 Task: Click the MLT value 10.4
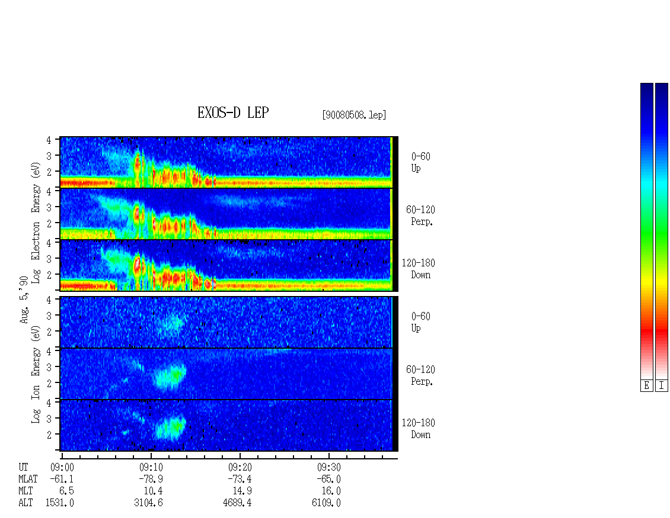[x=153, y=491]
